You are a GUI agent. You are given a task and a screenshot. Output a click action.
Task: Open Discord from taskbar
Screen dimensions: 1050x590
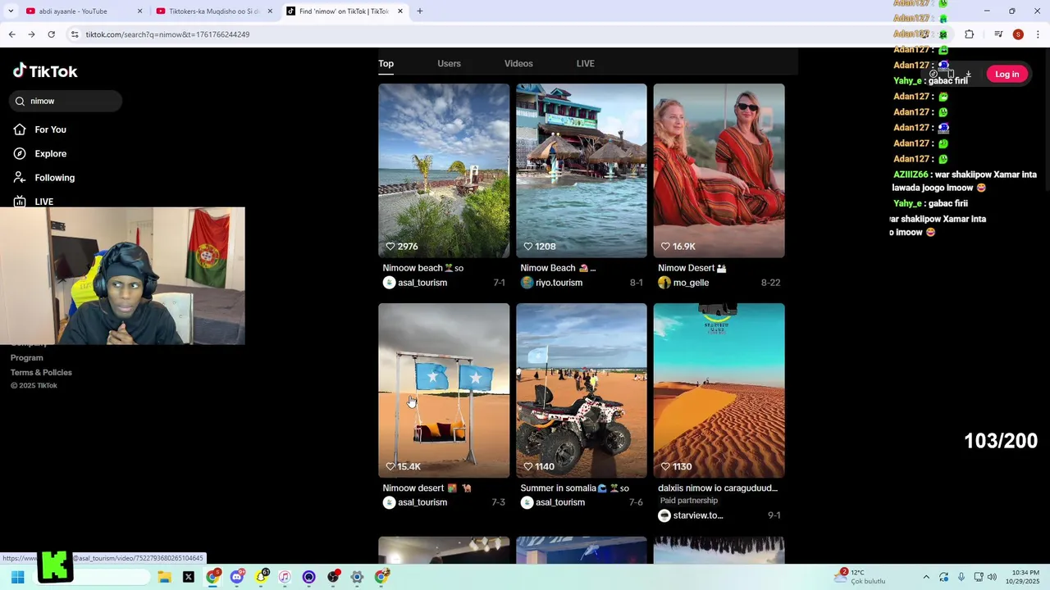[237, 577]
